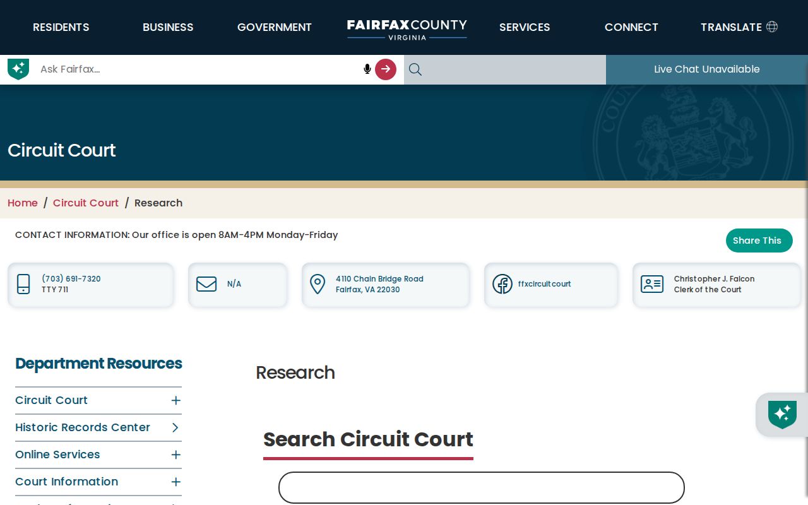Open the Historic Records Center link
Viewport: 808px width, 505px height.
point(83,427)
